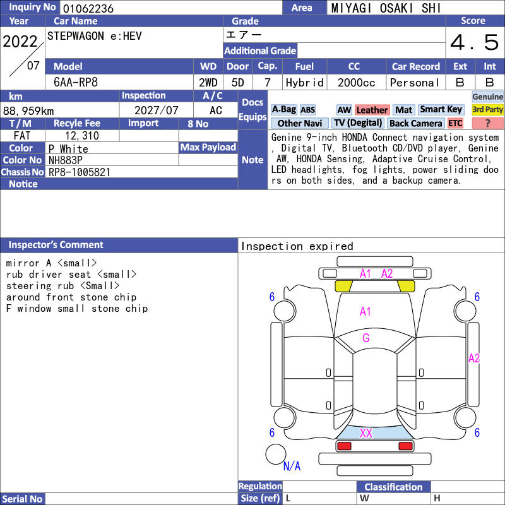
Task: Click the chassis number RP8-1005821
Action: pyautogui.click(x=80, y=172)
